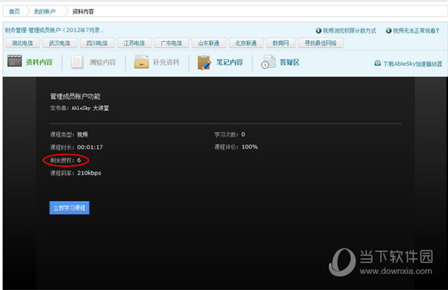448x290 pixels.
Task: Click the 课程评价: 100% text
Action: pyautogui.click(x=236, y=147)
